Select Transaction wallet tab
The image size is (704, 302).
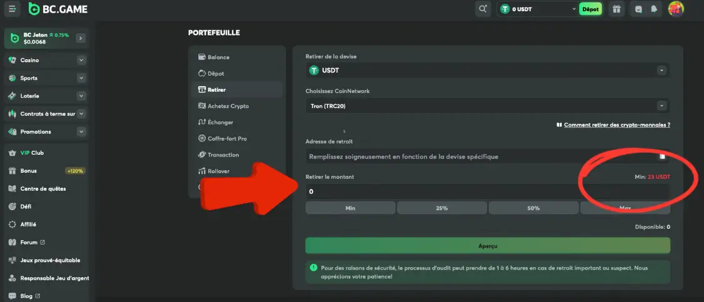237,155
